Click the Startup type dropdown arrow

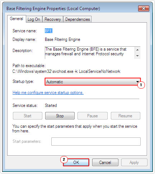click(137, 82)
